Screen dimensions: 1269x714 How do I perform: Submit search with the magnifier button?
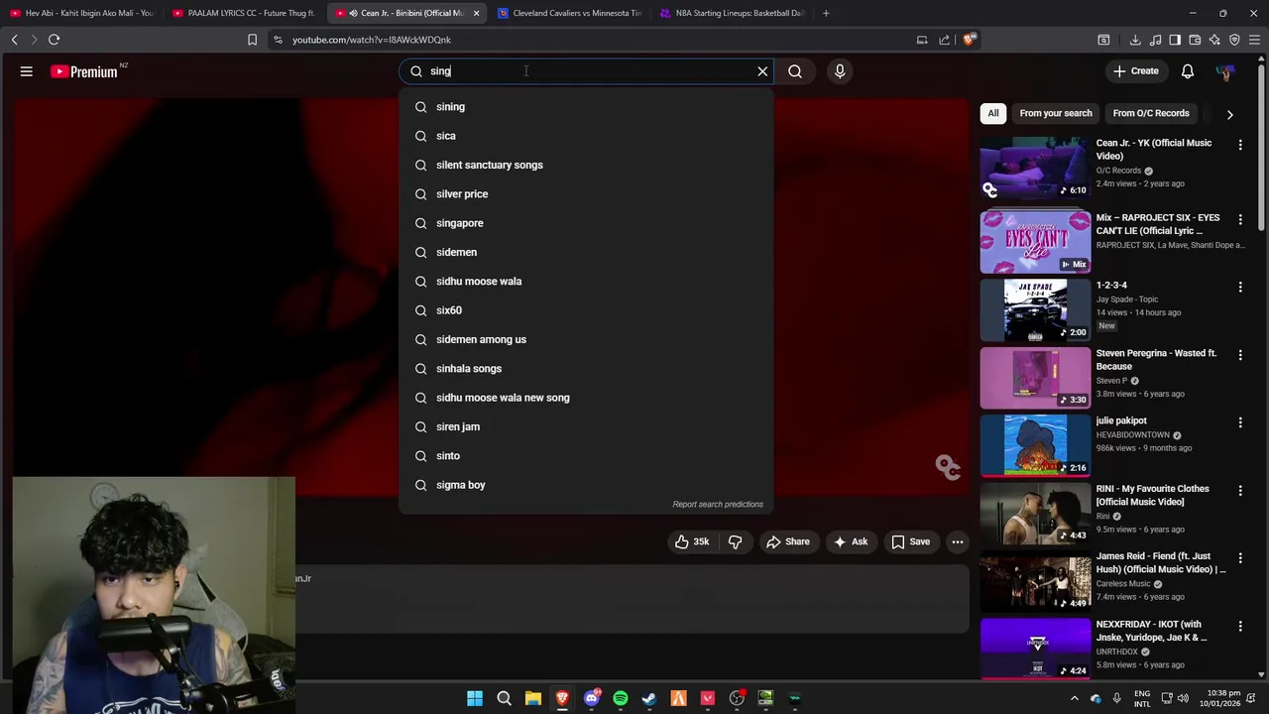(795, 71)
